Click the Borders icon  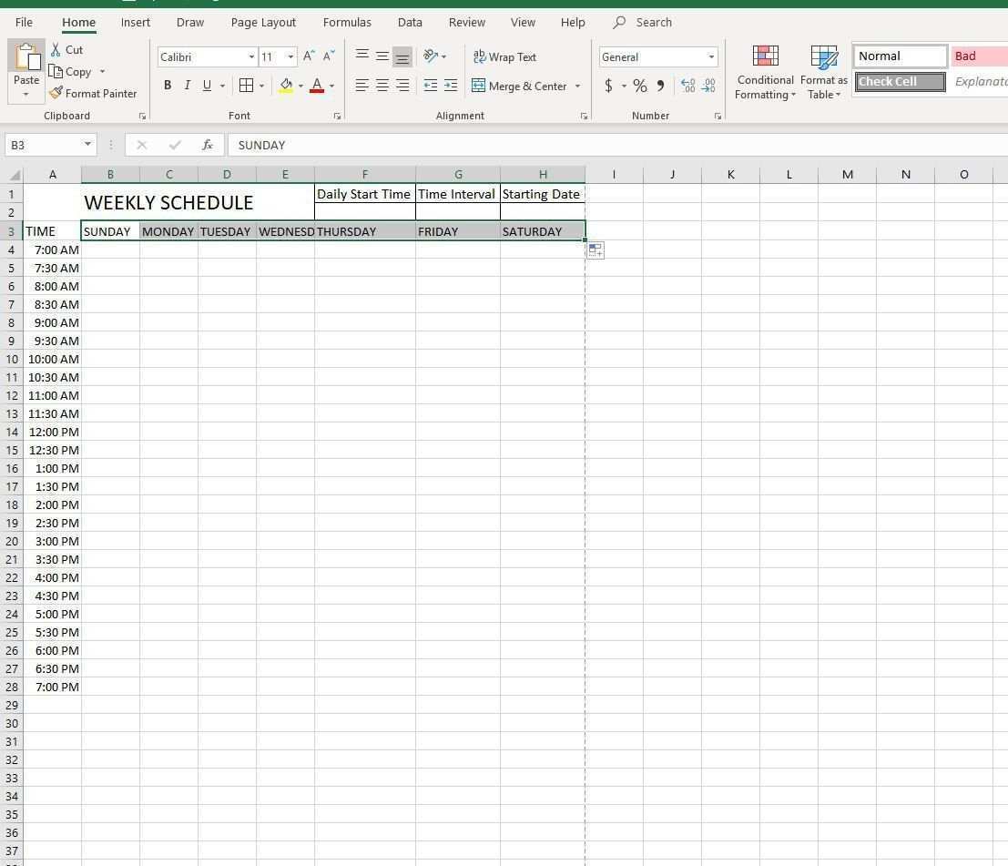tap(246, 86)
